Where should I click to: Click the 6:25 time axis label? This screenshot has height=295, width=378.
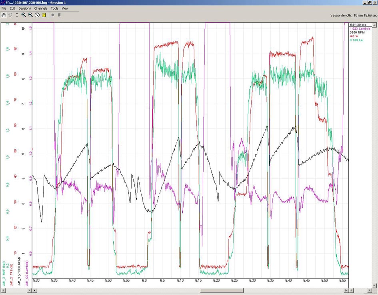234,281
